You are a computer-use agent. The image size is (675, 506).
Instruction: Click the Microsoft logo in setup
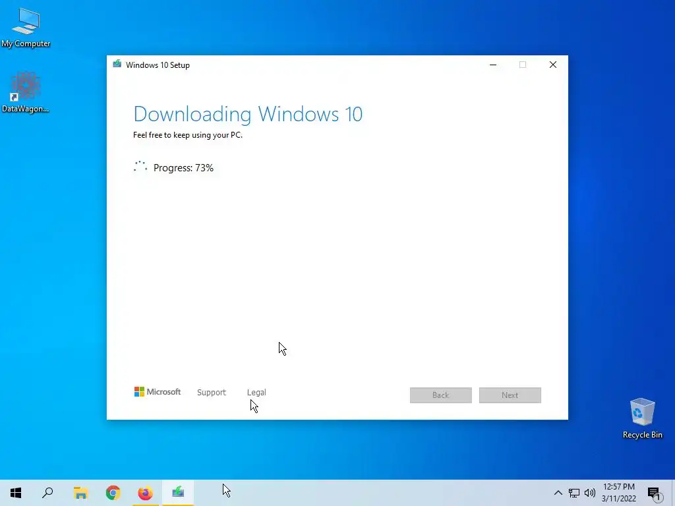point(158,391)
